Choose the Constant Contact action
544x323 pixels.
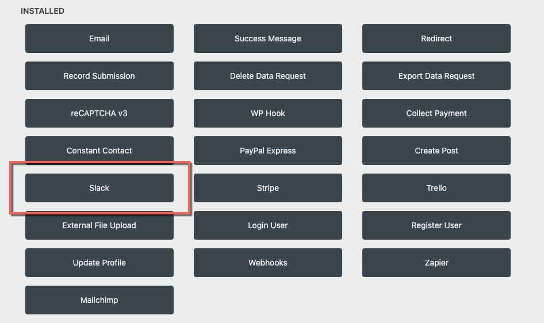tap(99, 151)
